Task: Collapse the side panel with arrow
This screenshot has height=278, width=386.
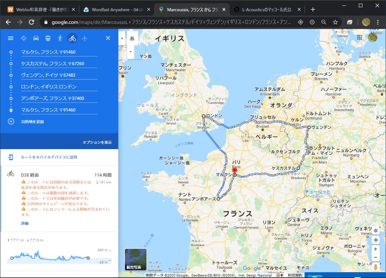Action: 122,38
